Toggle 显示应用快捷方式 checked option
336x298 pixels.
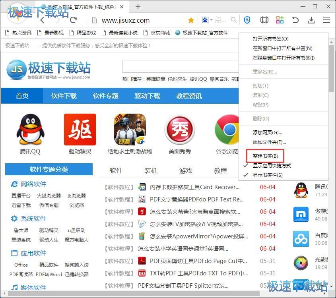[283, 165]
